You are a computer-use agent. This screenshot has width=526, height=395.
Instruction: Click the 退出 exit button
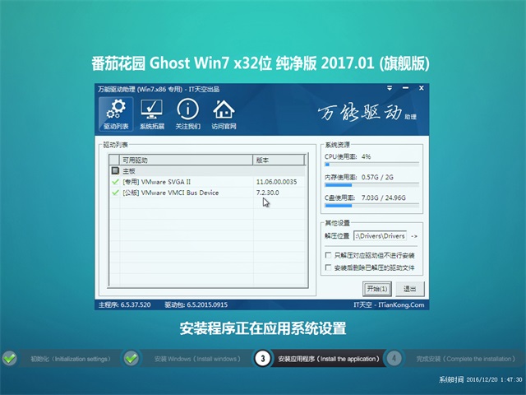[409, 289]
